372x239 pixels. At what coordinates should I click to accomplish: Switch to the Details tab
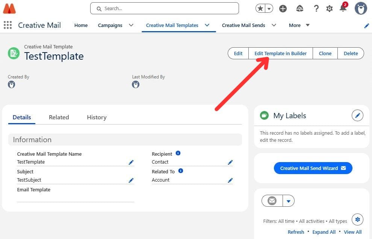tap(21, 117)
